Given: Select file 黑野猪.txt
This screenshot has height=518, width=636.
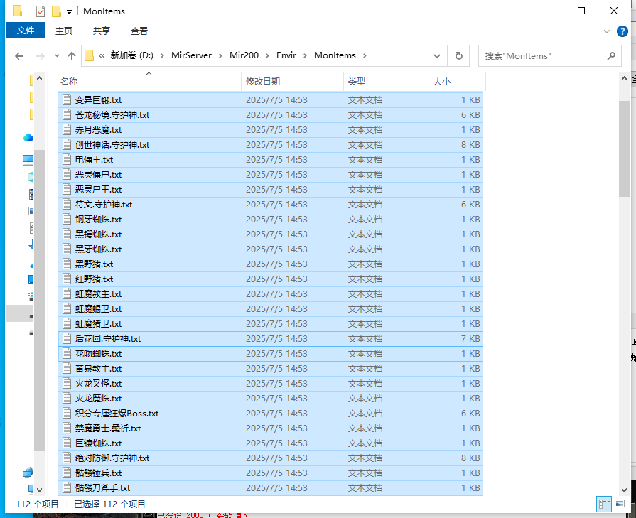Looking at the screenshot, I should (271, 264).
